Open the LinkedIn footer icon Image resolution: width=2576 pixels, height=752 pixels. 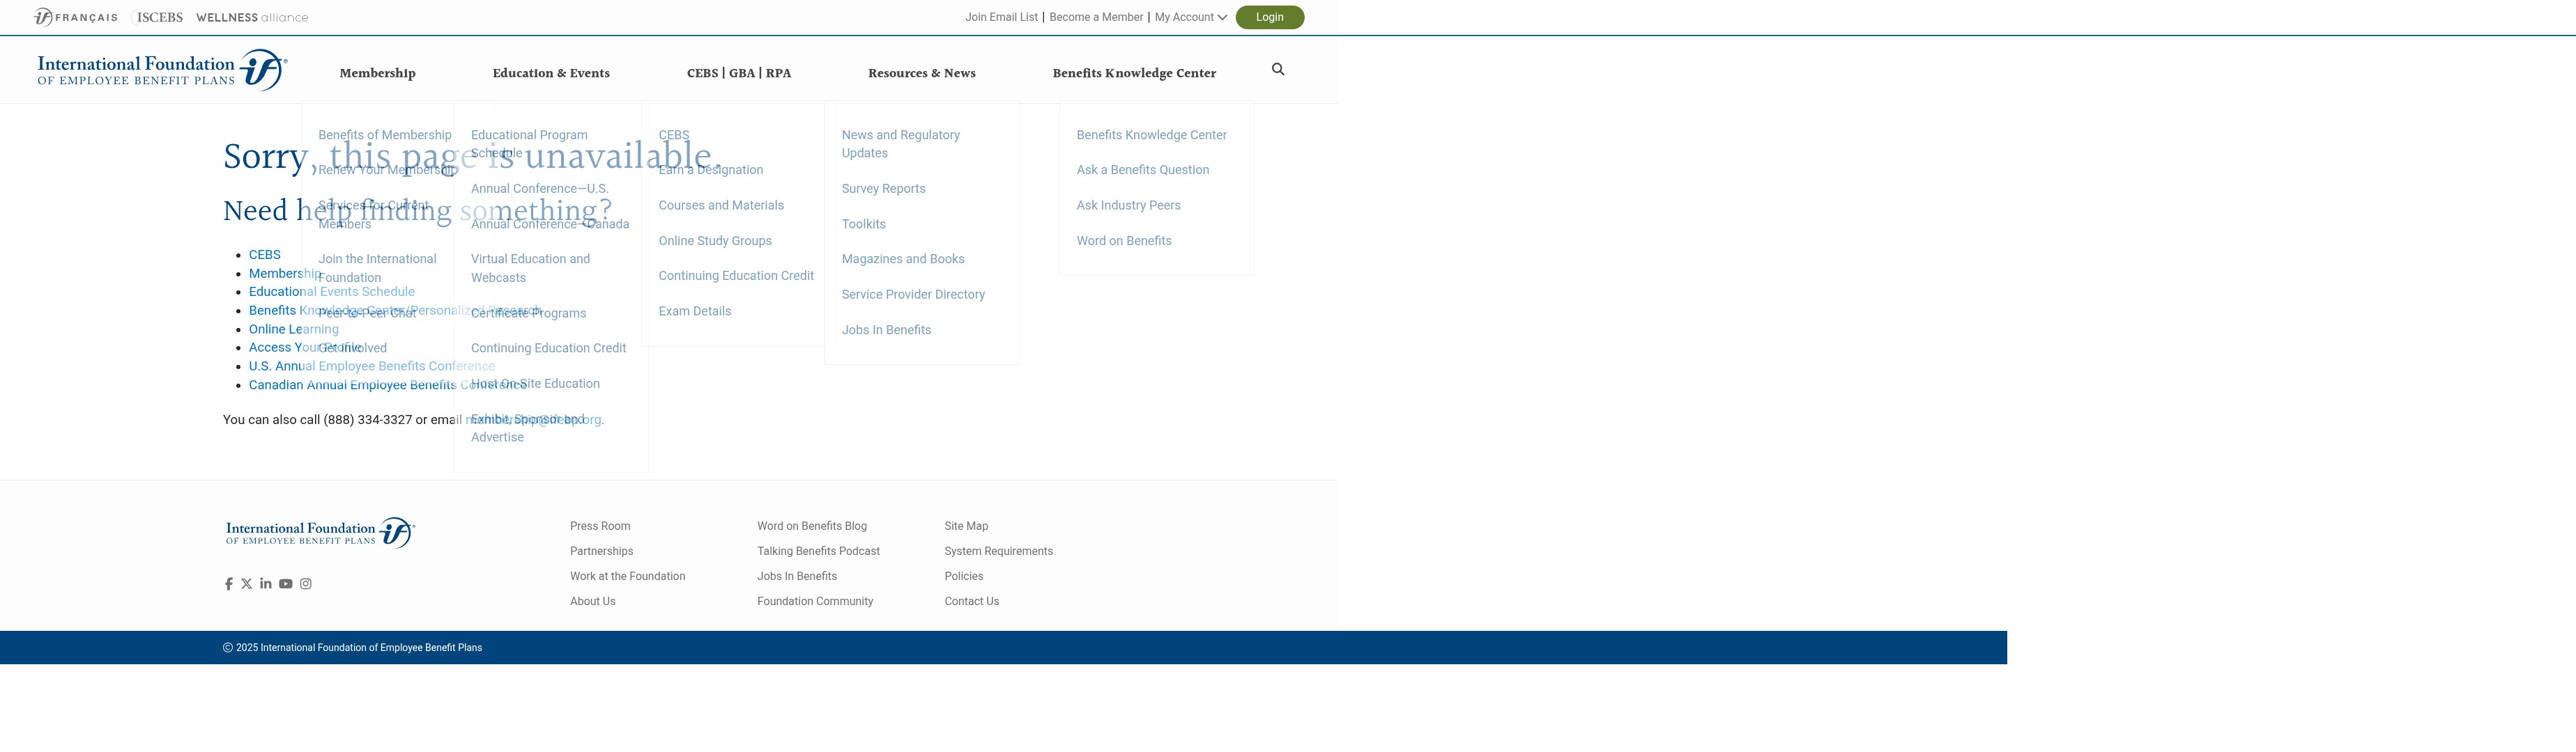tap(266, 584)
